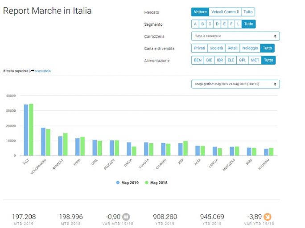Viewport: 305px width, 228px height.
Task: Choose Tutto in the Mercato row
Action: point(248,12)
